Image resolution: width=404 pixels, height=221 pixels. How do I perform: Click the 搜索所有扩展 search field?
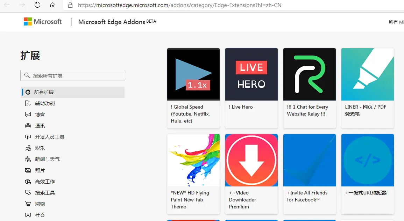(73, 75)
